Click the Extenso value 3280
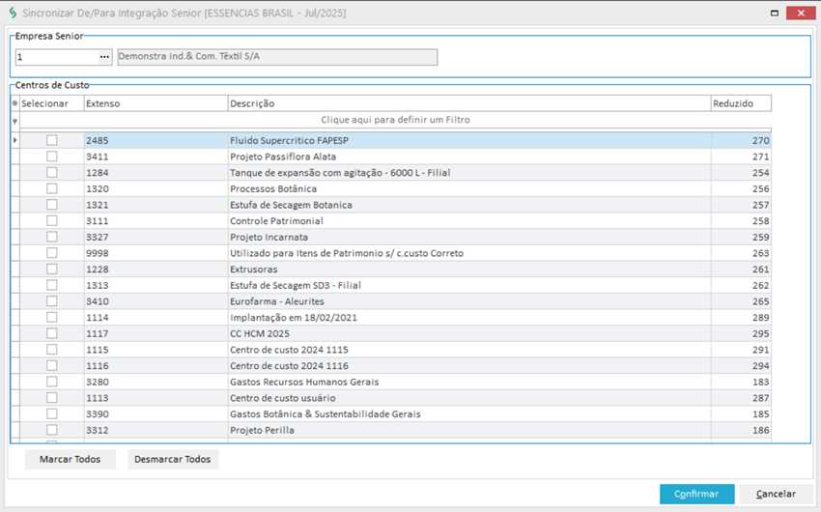This screenshot has width=821, height=512. (156, 382)
